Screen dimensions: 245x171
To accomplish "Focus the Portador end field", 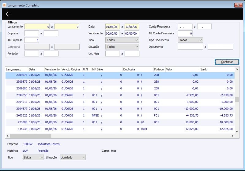I will coord(51,54).
